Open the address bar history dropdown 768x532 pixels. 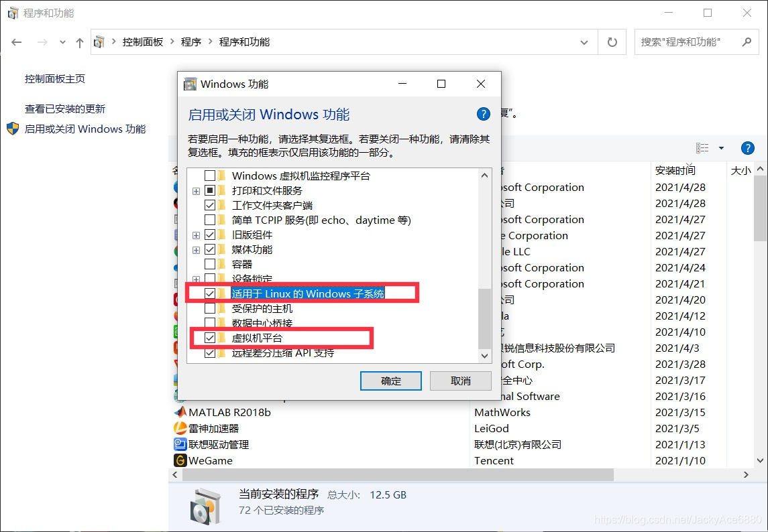(584, 43)
